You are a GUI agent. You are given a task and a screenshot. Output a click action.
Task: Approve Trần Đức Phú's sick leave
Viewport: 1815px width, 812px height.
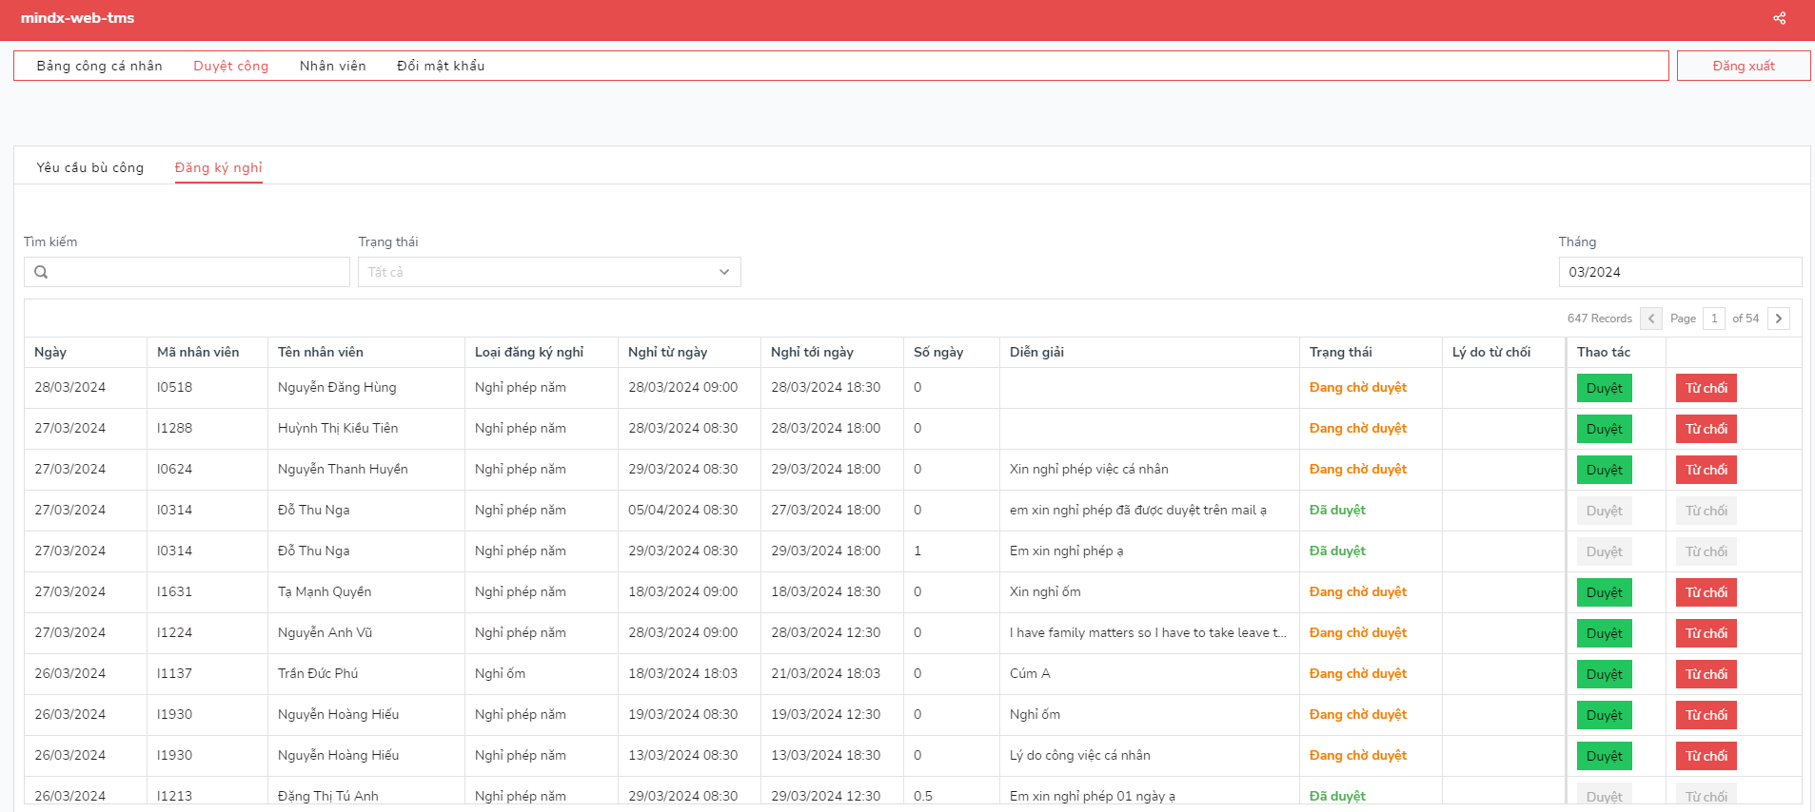coord(1604,674)
